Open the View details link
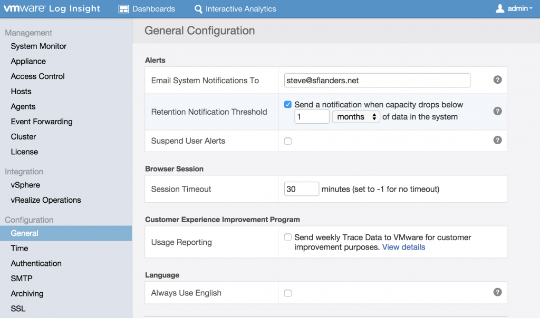 click(403, 247)
